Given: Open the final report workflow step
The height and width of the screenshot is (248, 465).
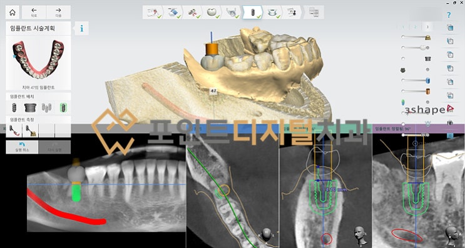Looking at the screenshot, I should 314,12.
